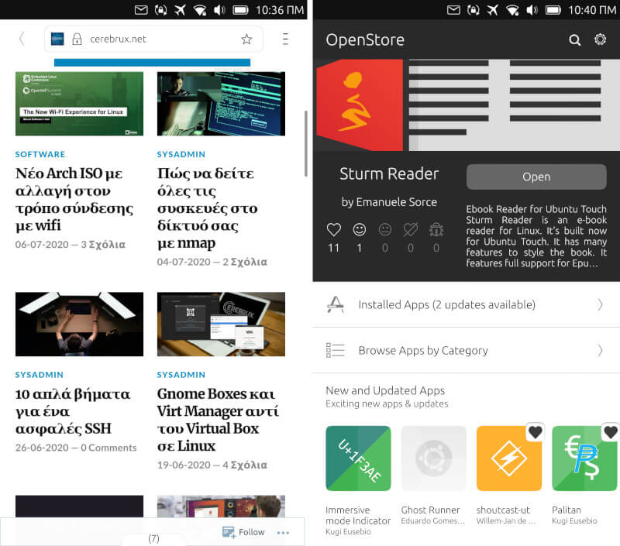620x546 pixels.
Task: Bookmark cerebrux.net using the star
Action: pos(246,38)
